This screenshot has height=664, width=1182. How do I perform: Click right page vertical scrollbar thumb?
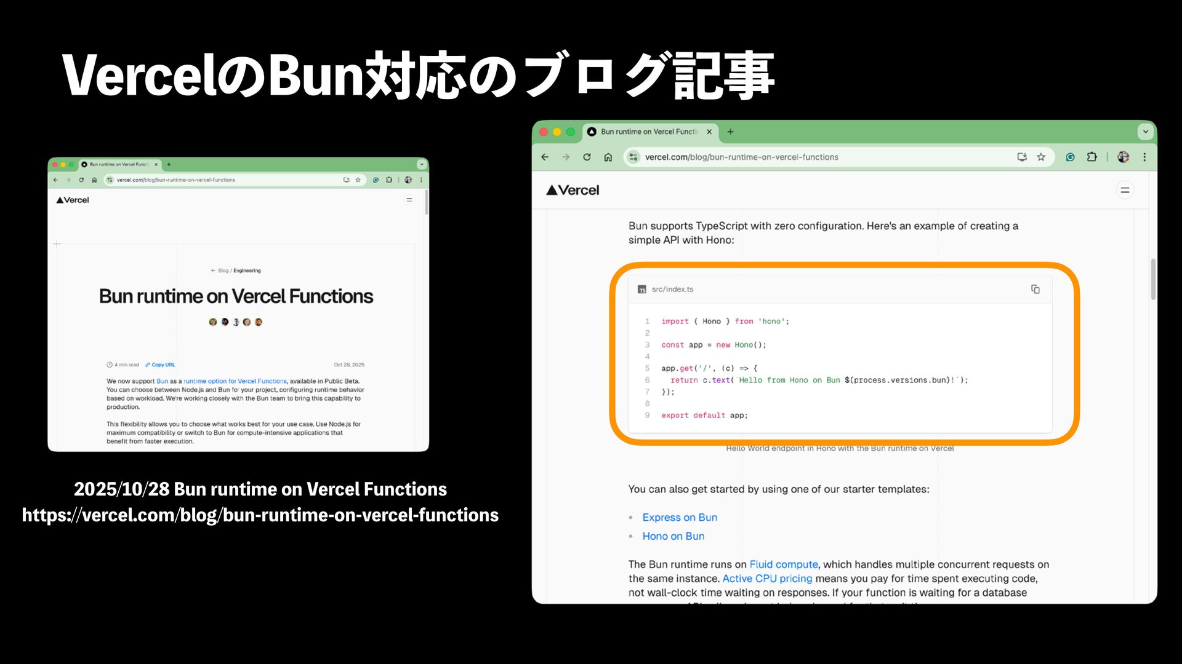(1152, 280)
